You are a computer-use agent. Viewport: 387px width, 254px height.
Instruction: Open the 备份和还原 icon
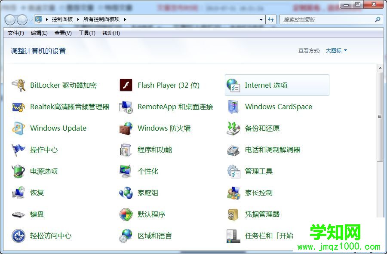pos(233,128)
